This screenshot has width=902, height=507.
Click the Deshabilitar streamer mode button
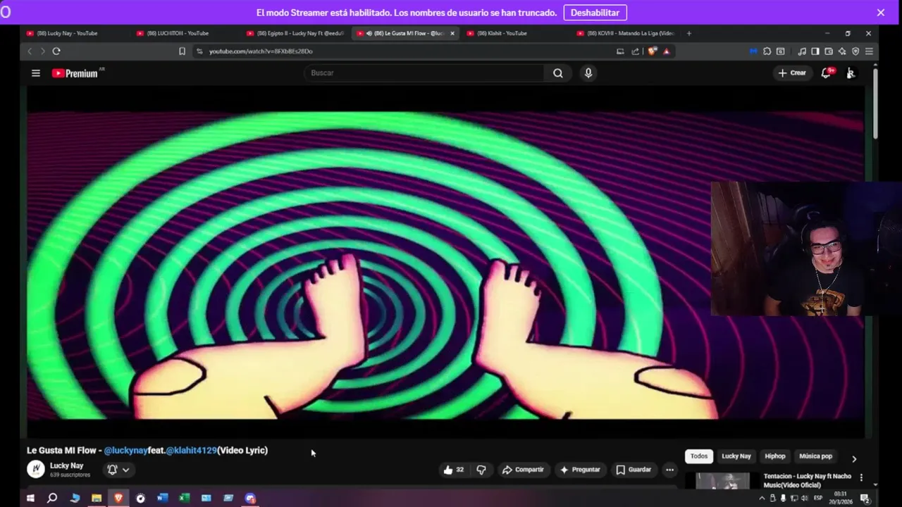click(x=595, y=13)
